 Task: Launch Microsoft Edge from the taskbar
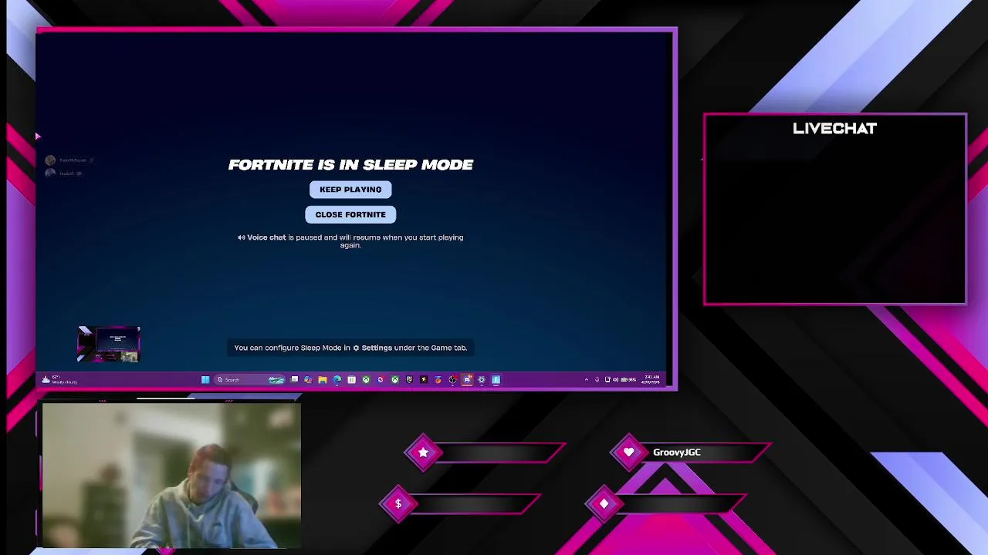click(337, 379)
